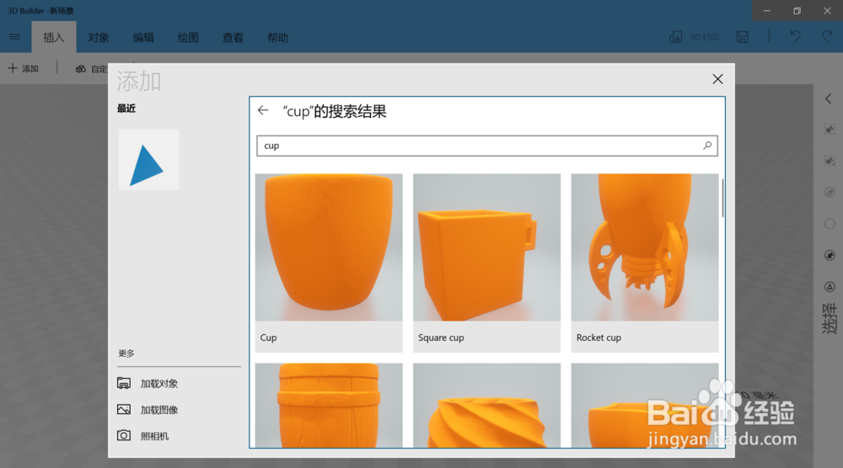Image resolution: width=843 pixels, height=468 pixels.
Task: Click the Cup label text
Action: [x=268, y=338]
